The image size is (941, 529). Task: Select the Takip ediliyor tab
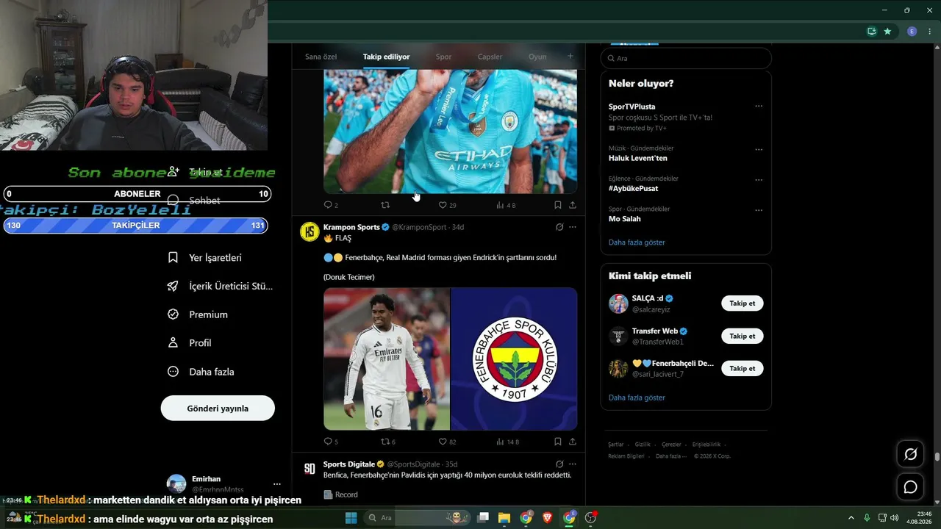pos(386,57)
